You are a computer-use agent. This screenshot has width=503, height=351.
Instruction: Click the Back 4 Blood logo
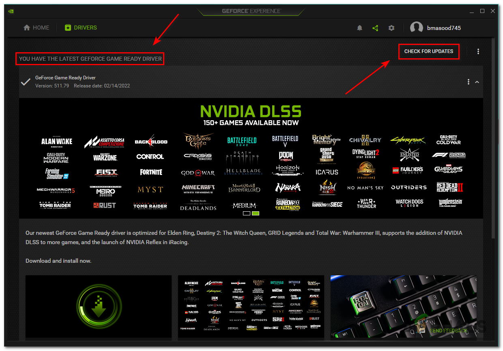click(151, 141)
